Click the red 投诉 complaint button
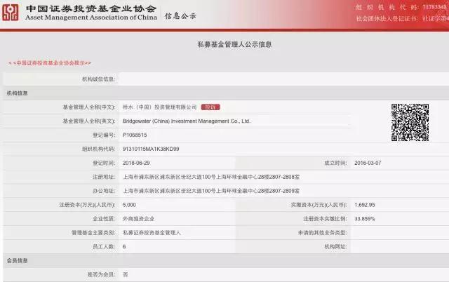The image size is (449, 282). (x=210, y=107)
